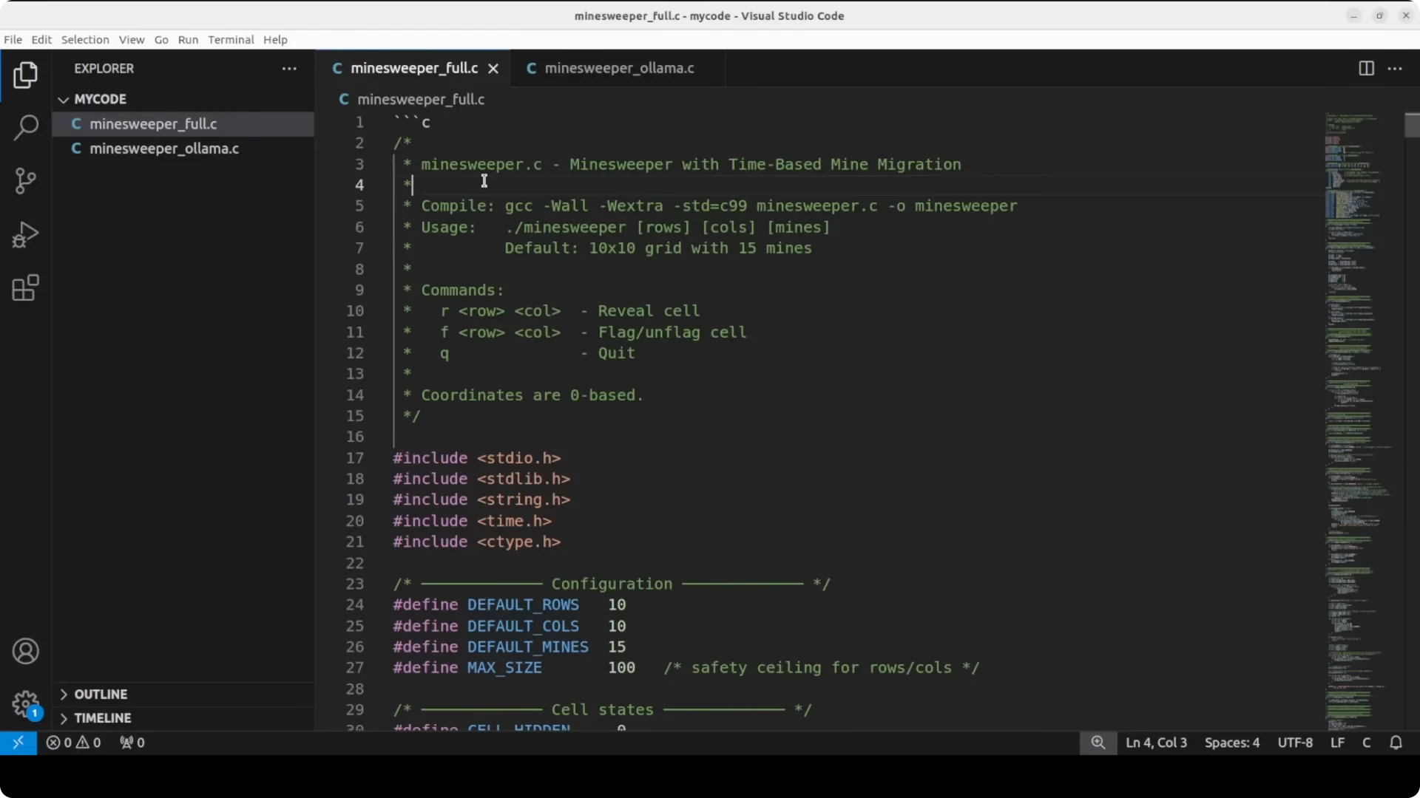The image size is (1420, 798).
Task: Click the Spaces: 4 indentation setting
Action: pyautogui.click(x=1231, y=743)
